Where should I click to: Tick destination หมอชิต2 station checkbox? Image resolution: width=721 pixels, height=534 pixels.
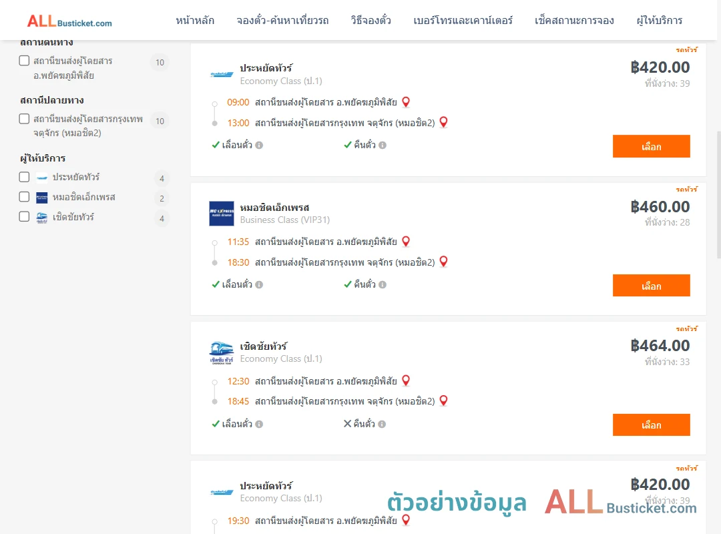tap(25, 119)
